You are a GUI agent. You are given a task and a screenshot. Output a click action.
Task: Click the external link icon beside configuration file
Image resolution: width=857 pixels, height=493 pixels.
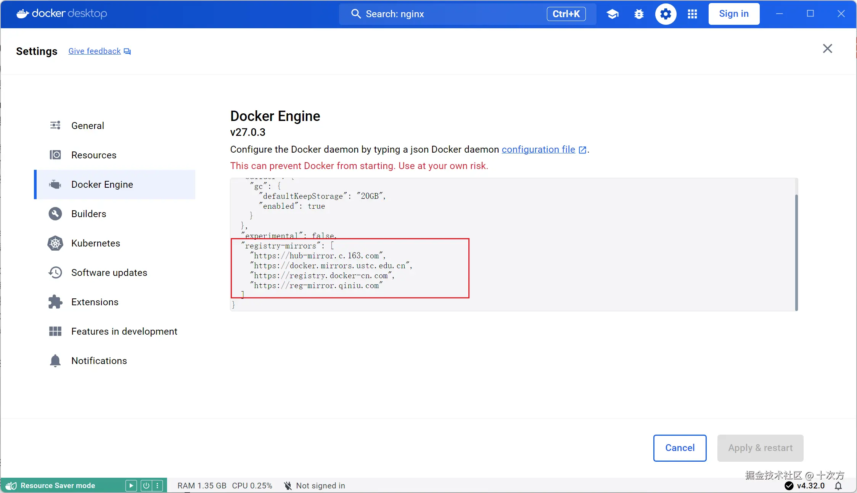[x=582, y=150]
